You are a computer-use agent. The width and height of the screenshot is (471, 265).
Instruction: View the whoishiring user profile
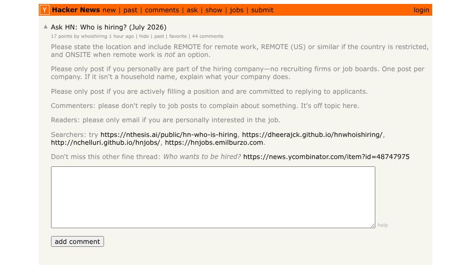(94, 36)
